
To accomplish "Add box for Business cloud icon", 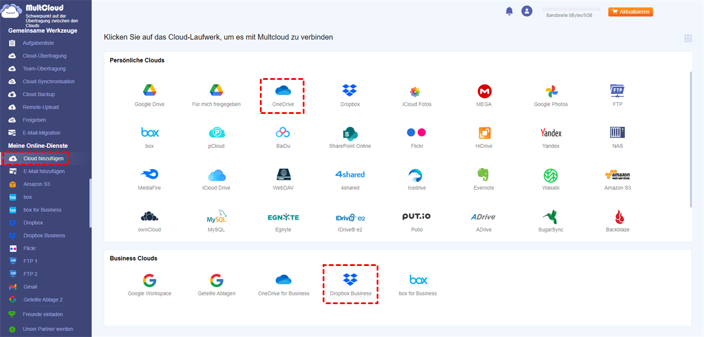I will pos(418,279).
